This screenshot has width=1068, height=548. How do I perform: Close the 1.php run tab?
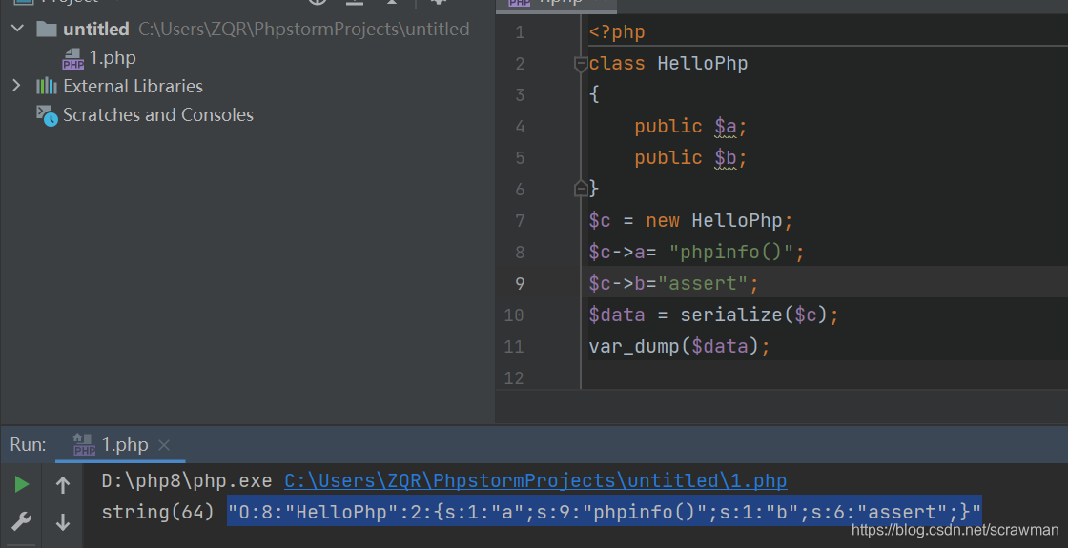(x=163, y=445)
